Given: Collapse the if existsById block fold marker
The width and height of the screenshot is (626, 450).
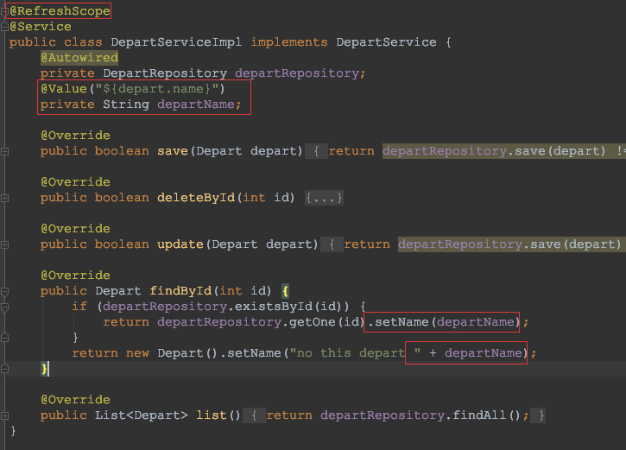Looking at the screenshot, I should pyautogui.click(x=5, y=307).
